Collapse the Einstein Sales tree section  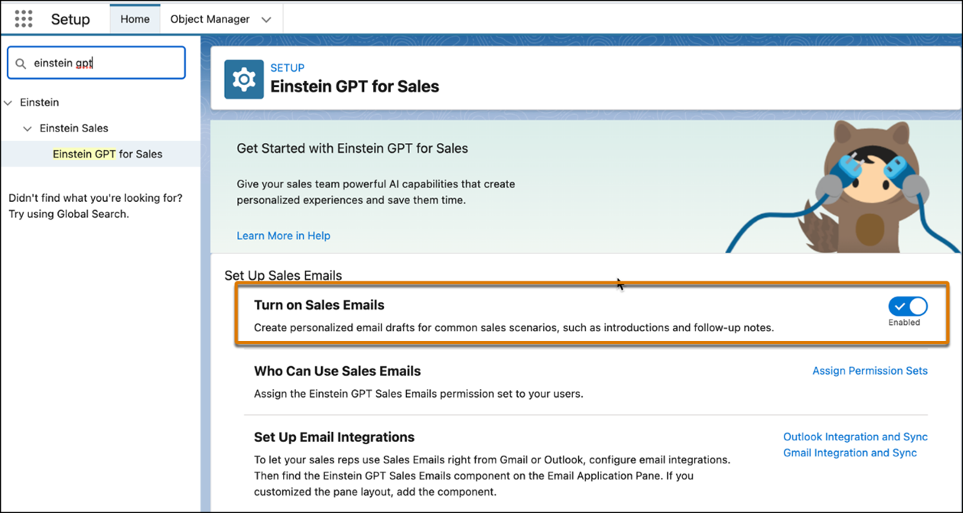[x=28, y=128]
